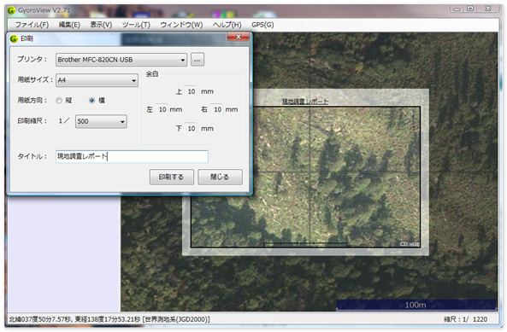Close the 印刷 dialog with the red X
Screen dimensions: 507x332
pos(239,37)
